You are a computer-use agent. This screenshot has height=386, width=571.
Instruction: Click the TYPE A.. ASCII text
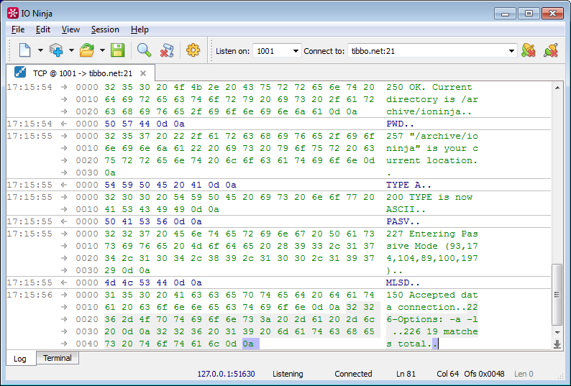click(x=408, y=185)
